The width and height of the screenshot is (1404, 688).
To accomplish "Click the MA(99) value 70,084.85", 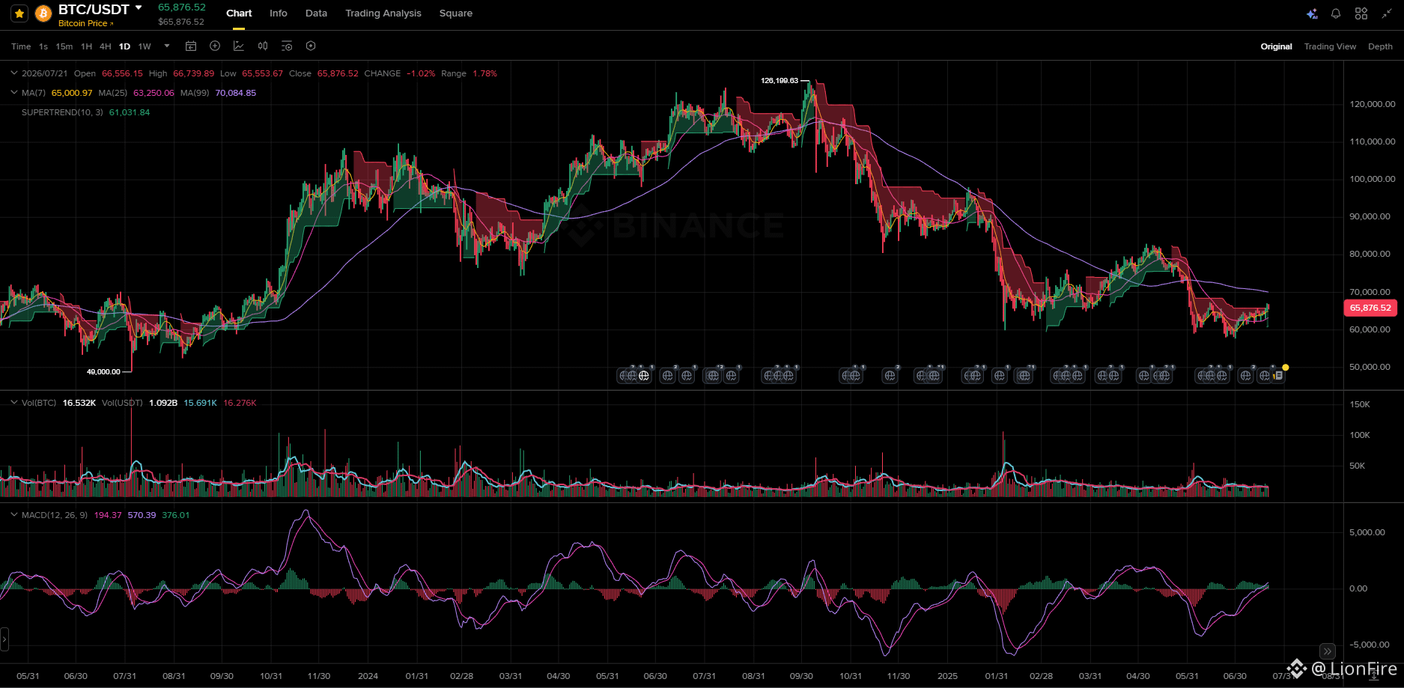I will coord(236,93).
